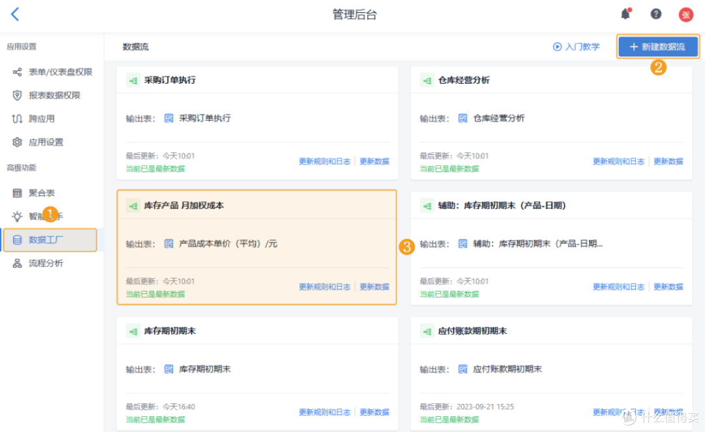
Task: Click the 表单/仪表盘权限 share icon
Action: click(x=17, y=72)
